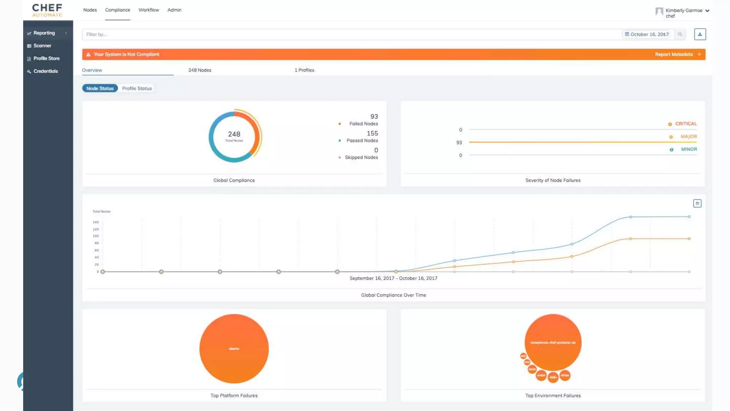730x411 pixels.
Task: Click the Chef Automate logo
Action: coord(47,10)
